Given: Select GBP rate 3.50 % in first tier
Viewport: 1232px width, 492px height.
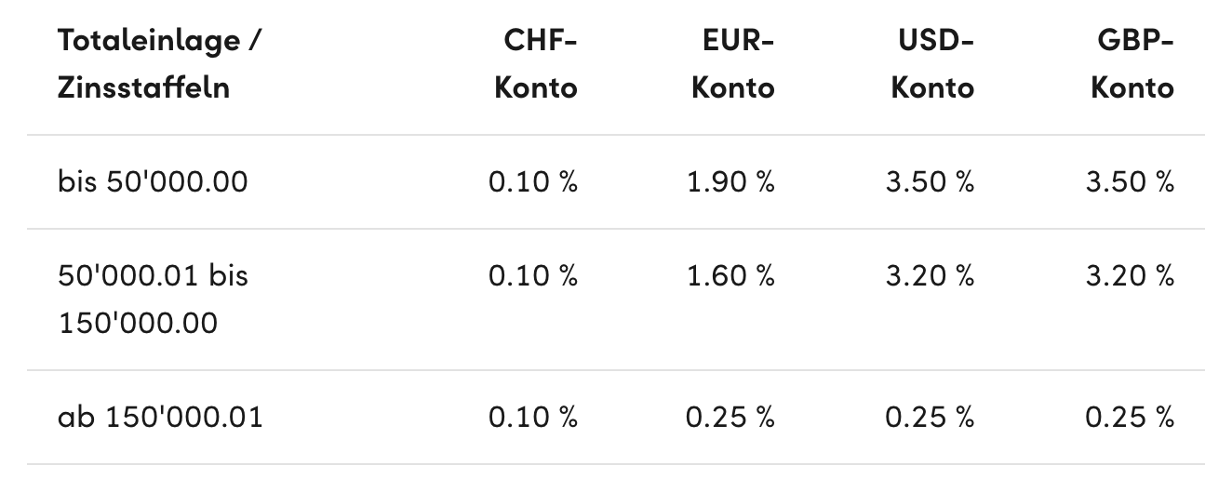Looking at the screenshot, I should 1130,181.
